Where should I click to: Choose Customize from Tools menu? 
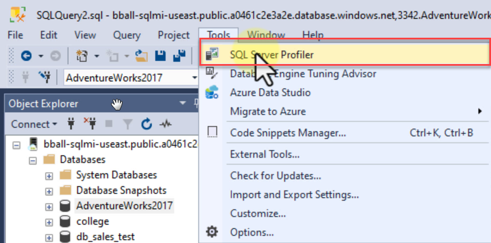tap(345, 214)
